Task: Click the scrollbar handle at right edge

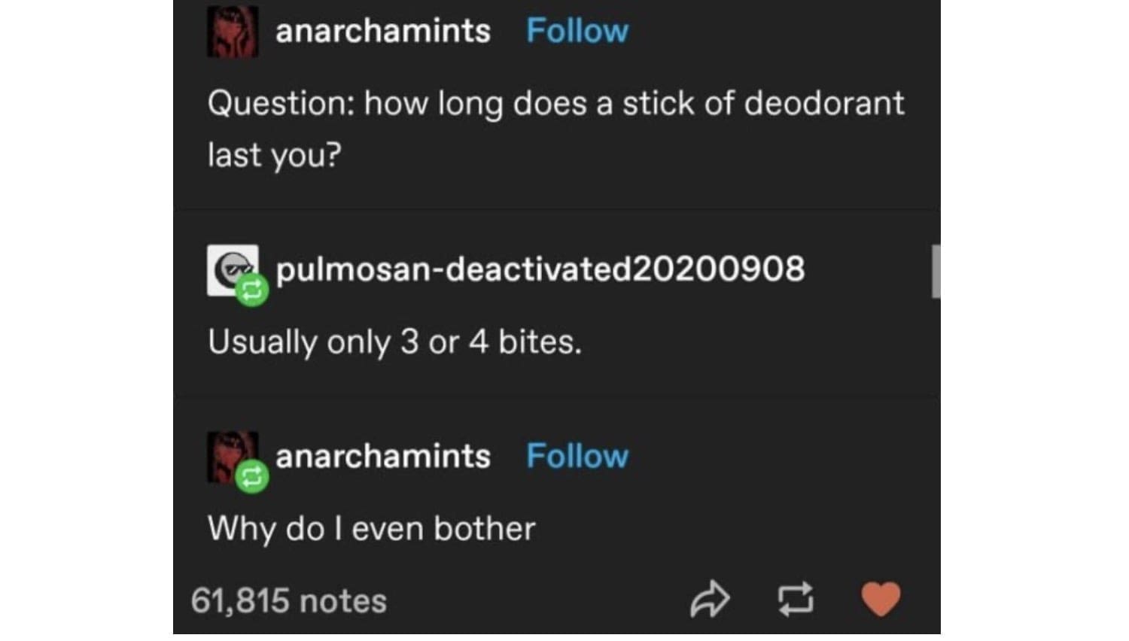Action: (936, 271)
